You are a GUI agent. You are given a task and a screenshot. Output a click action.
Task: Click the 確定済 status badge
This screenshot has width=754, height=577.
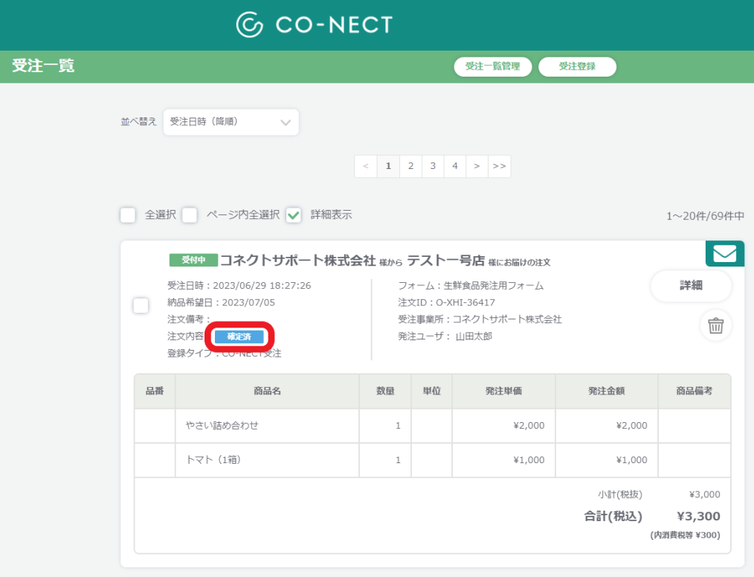[239, 337]
